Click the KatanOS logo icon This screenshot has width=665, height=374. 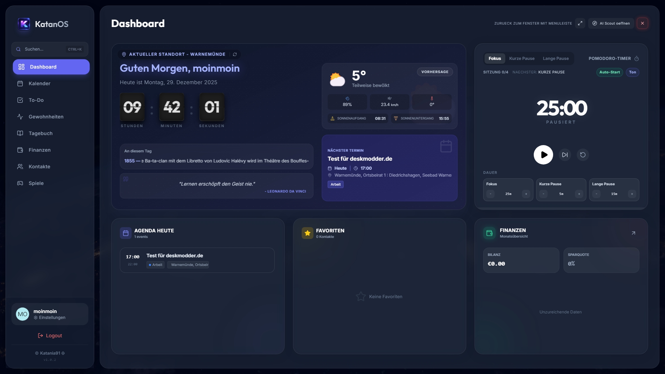(24, 24)
